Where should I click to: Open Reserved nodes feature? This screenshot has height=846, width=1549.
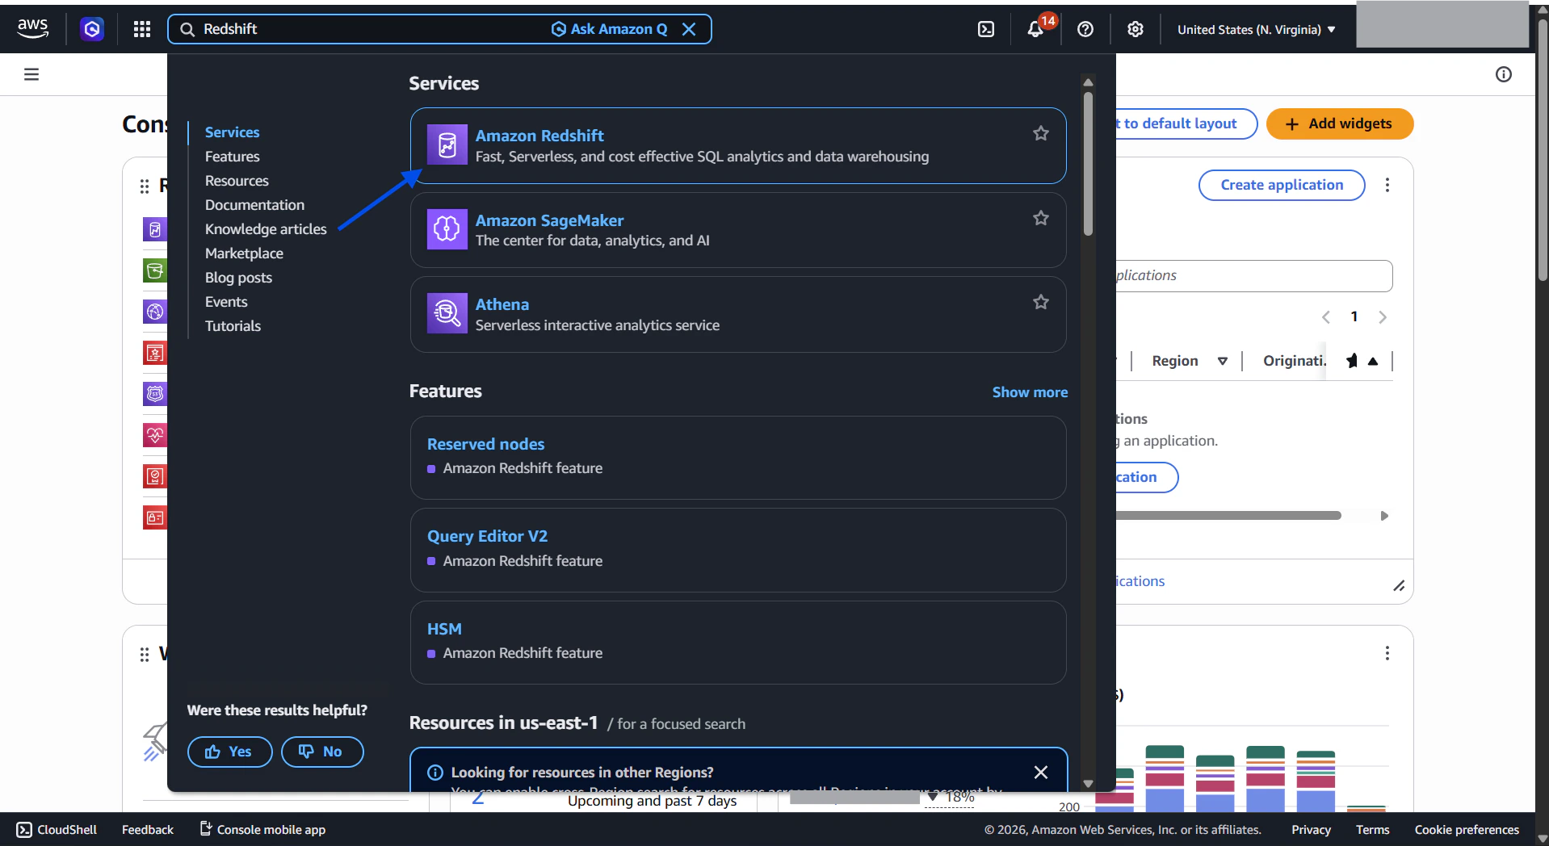(485, 444)
